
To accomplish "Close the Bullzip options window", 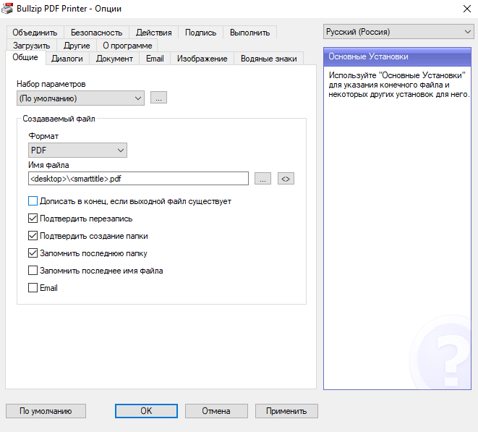I will tap(466, 9).
